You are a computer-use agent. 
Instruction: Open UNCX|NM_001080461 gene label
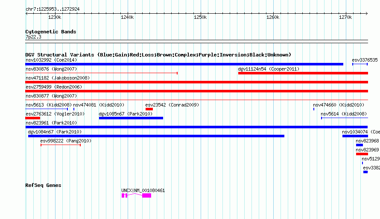click(143, 191)
